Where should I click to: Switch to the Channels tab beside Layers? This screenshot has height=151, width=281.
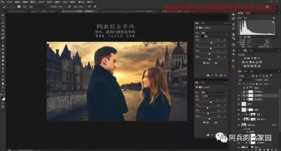pyautogui.click(x=246, y=71)
